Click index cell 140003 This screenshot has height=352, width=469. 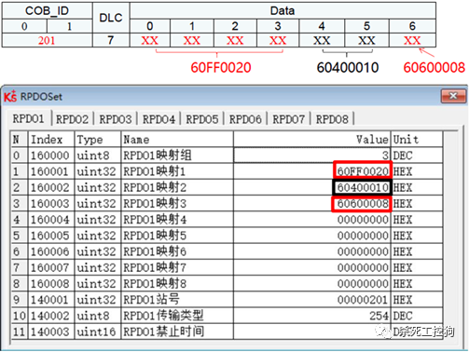[x=51, y=332]
